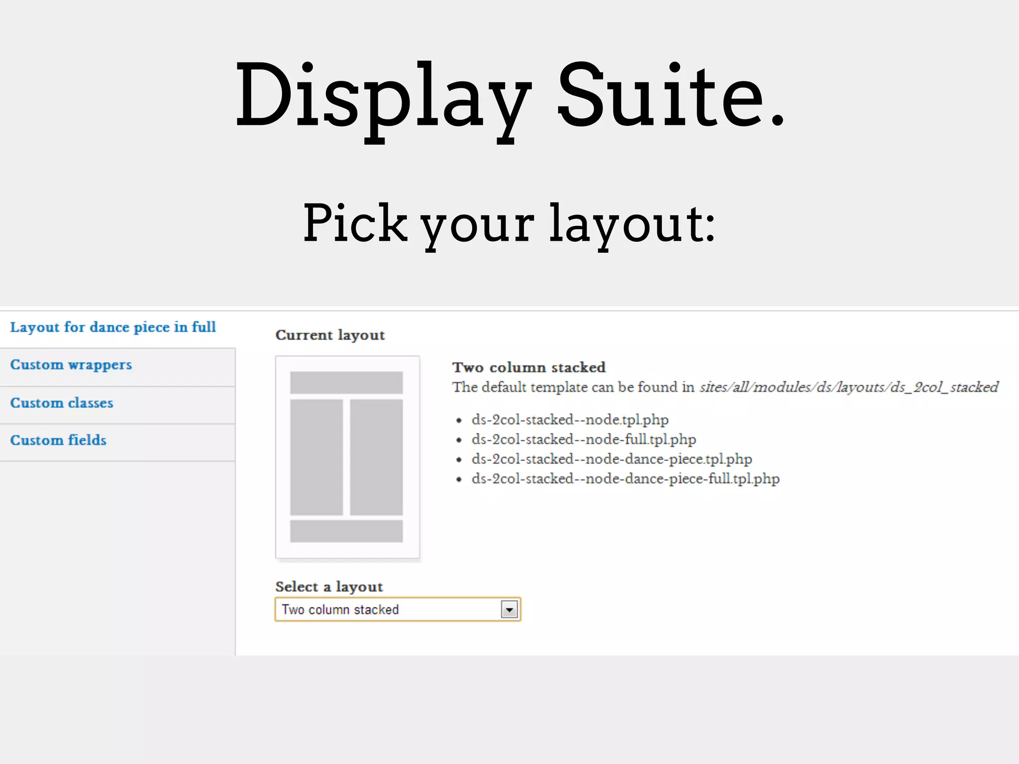Click the 'ds-2col-stacked--node.tpl.php' list item
This screenshot has height=764, width=1019.
[570, 420]
